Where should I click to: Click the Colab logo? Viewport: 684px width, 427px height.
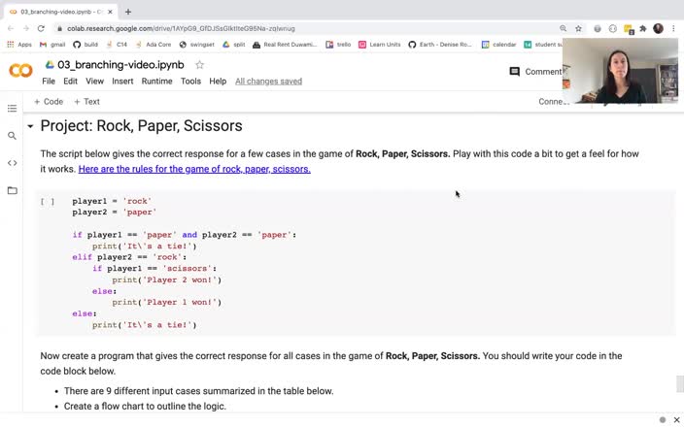pos(20,71)
